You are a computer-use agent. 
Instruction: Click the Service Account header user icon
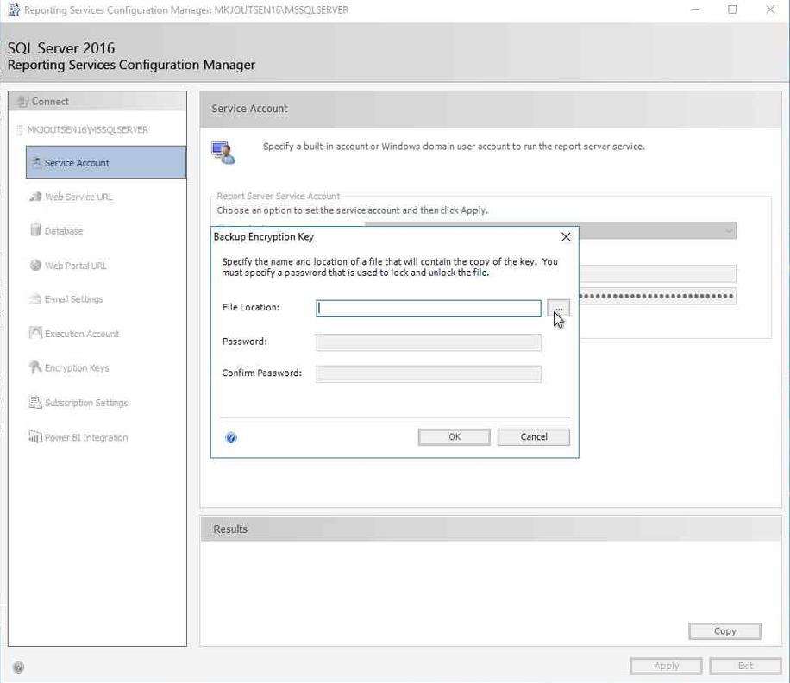pos(223,153)
